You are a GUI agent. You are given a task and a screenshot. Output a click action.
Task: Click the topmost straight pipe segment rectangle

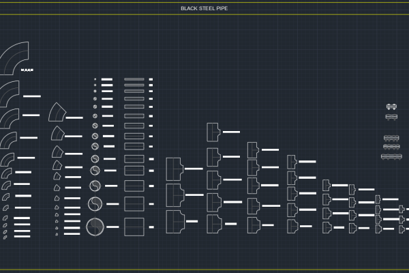coord(134,80)
